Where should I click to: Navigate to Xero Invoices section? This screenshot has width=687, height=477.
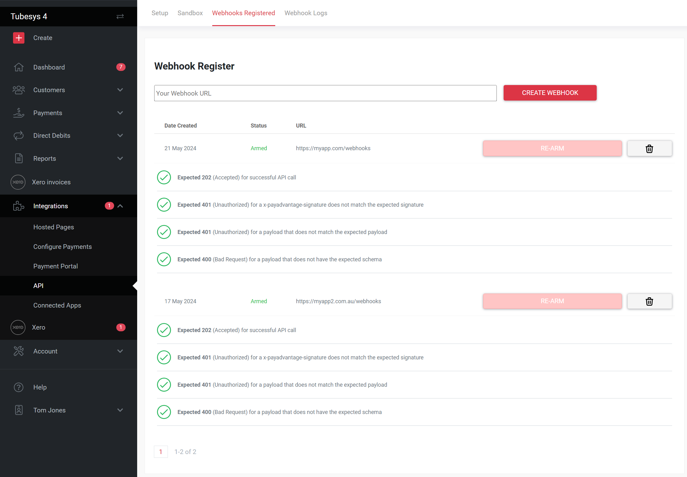tap(52, 182)
